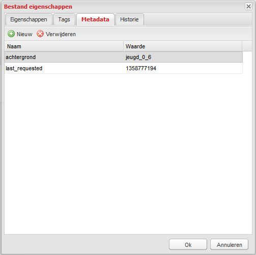Go to the Historie tab
The image size is (256, 255).
coord(129,19)
